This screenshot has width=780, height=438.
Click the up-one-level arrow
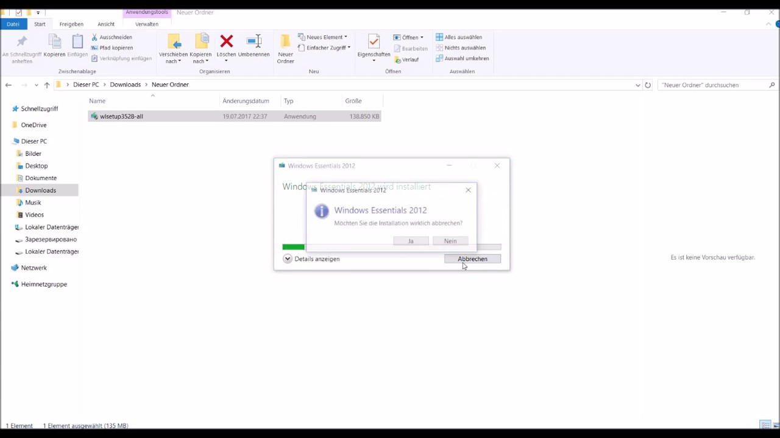click(46, 85)
